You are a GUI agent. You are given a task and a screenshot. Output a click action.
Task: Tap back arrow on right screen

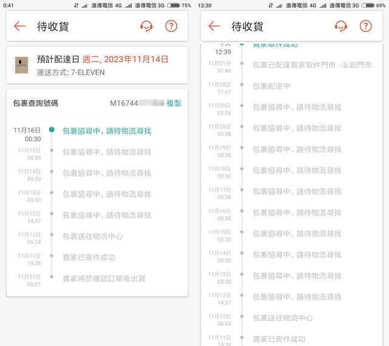pyautogui.click(x=214, y=26)
